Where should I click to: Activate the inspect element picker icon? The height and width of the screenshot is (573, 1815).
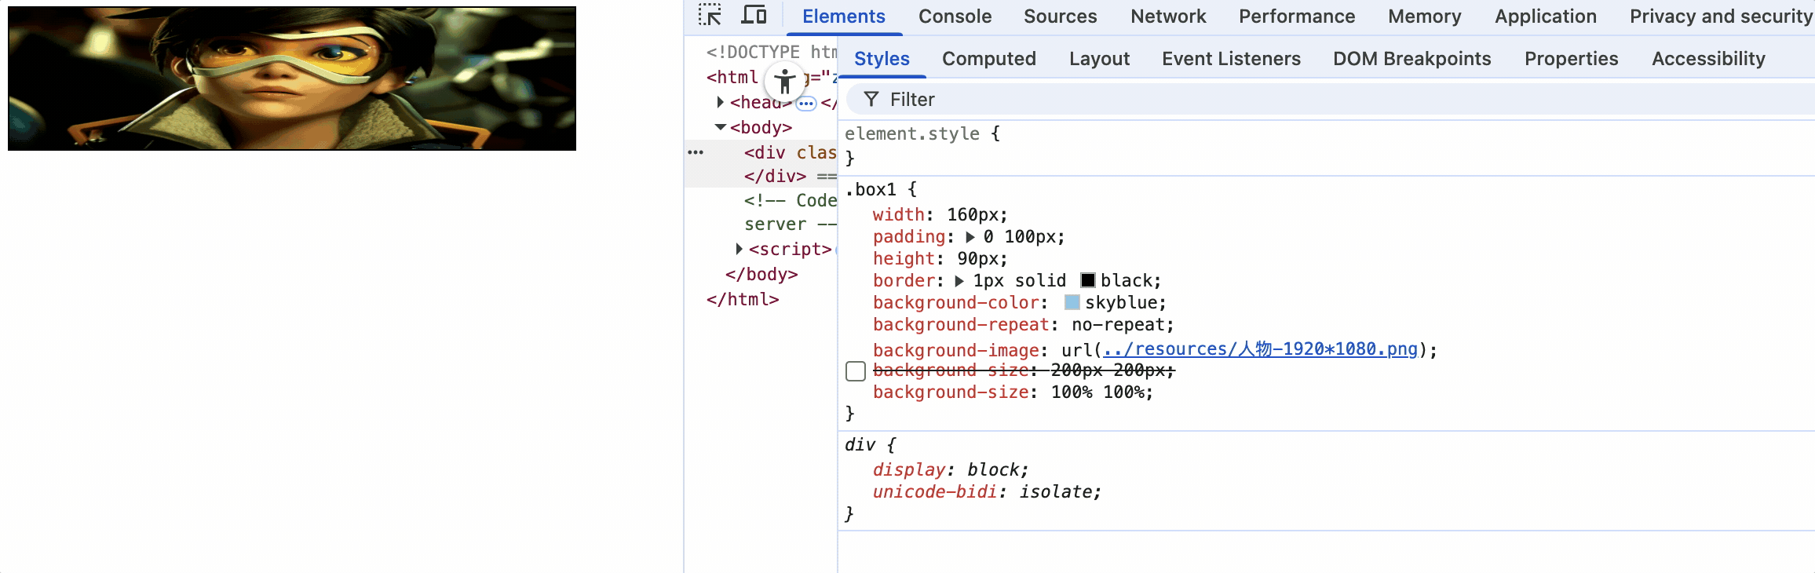[x=710, y=15]
